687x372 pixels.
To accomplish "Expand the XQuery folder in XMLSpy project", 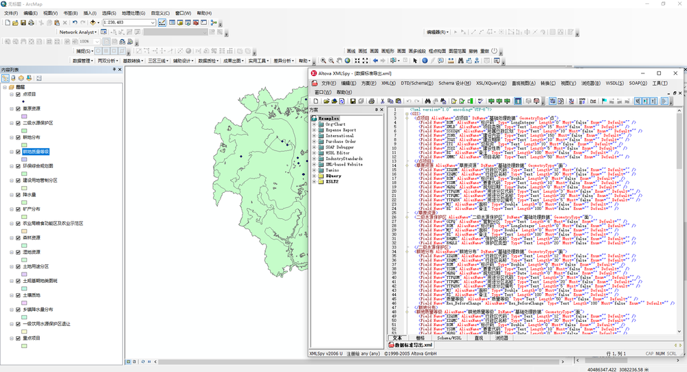I will point(314,176).
